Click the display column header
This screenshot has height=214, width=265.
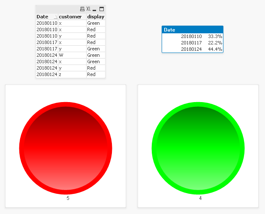(x=96, y=17)
